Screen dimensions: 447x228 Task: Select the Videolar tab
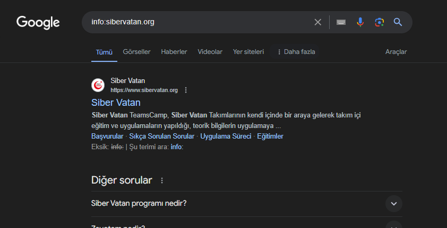(x=210, y=52)
